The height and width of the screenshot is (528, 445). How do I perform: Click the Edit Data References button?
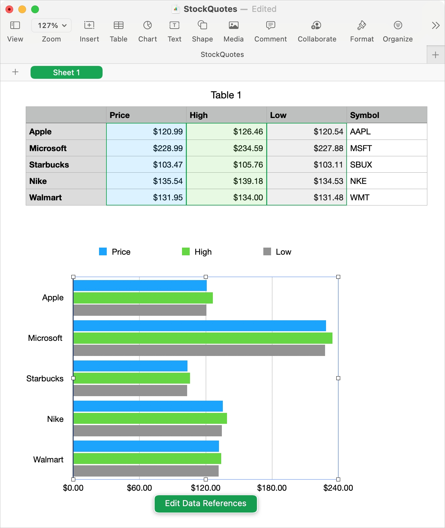click(206, 504)
